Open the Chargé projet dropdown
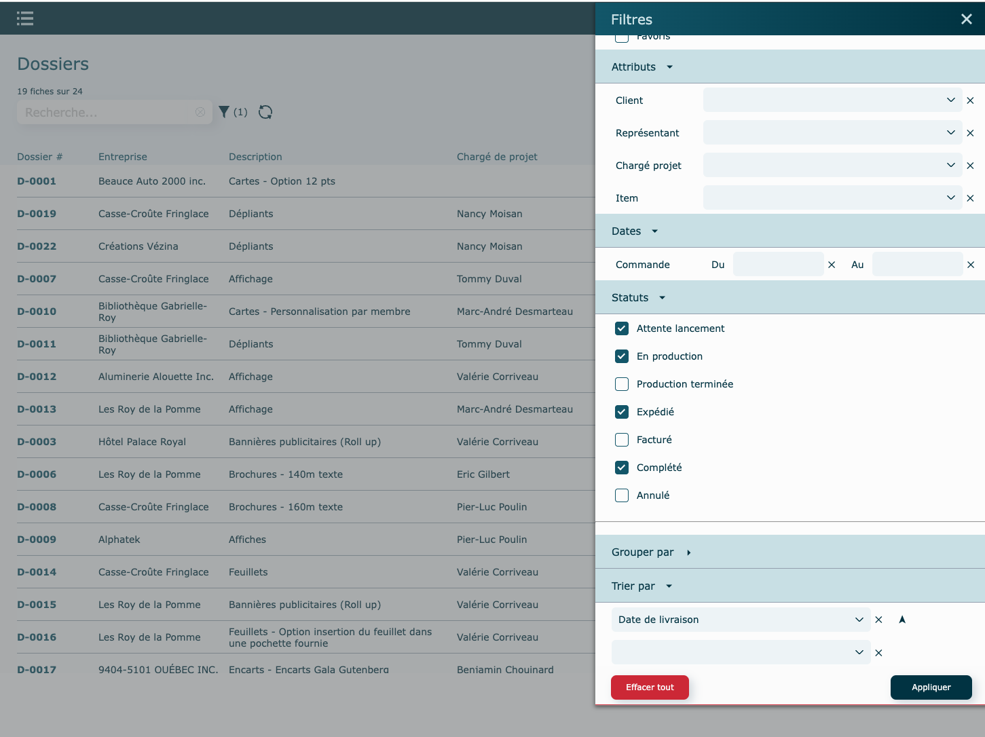This screenshot has width=985, height=737. [x=832, y=166]
